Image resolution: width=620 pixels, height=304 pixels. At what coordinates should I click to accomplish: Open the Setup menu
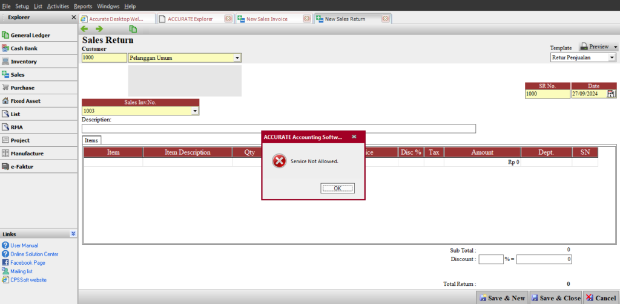(22, 6)
